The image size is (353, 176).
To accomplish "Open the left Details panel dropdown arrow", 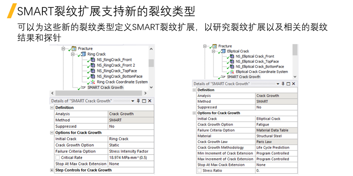I will click(133, 101).
